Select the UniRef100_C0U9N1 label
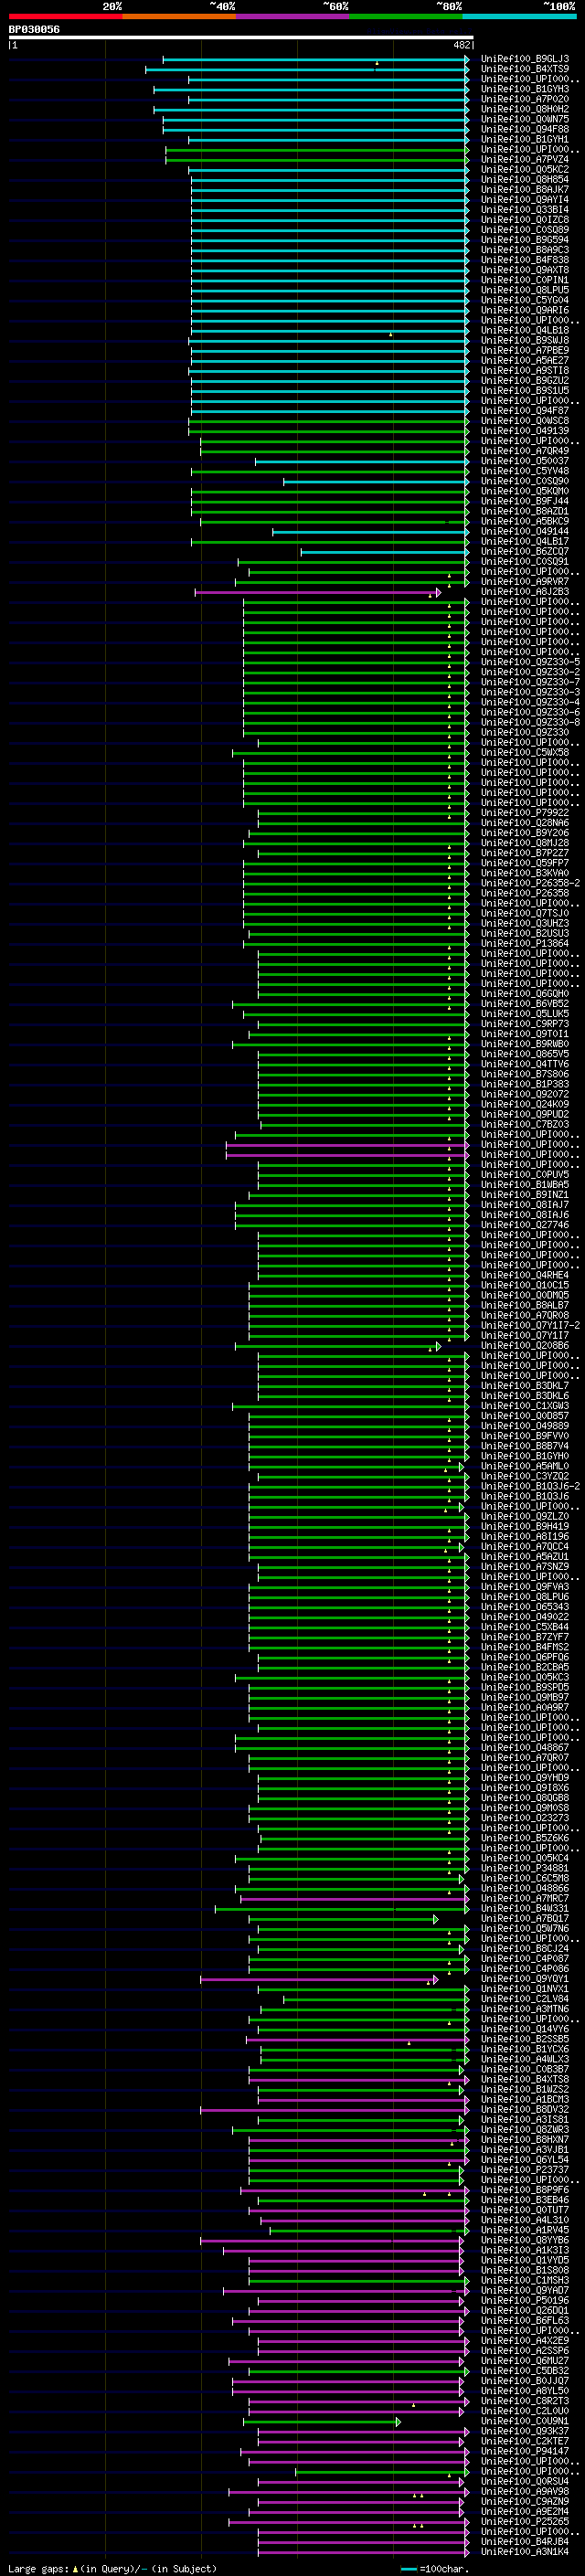The width and height of the screenshot is (585, 2576). click(x=524, y=2422)
